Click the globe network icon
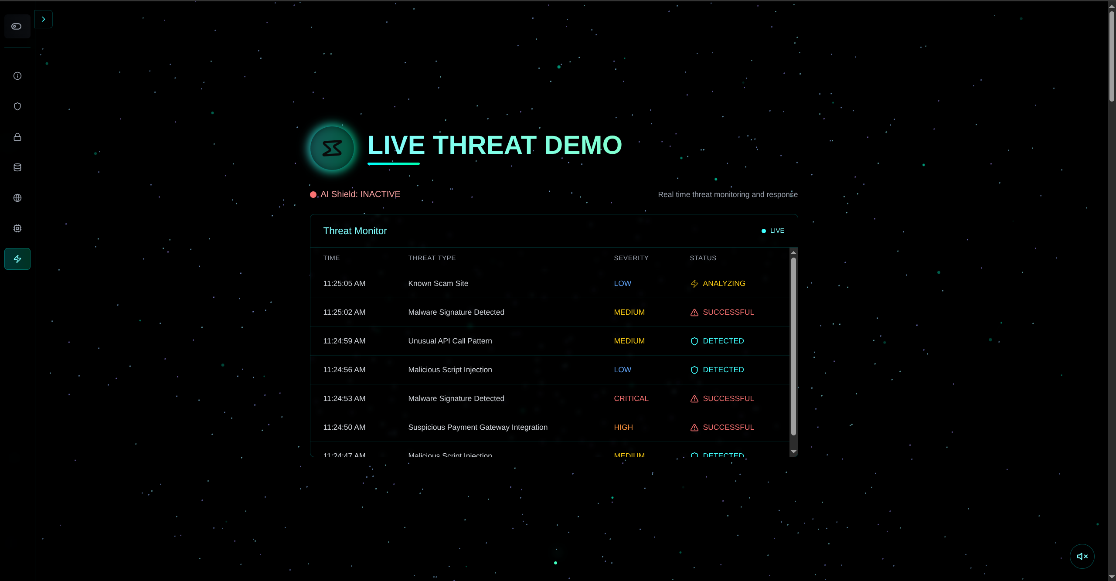The image size is (1116, 581). coord(17,197)
